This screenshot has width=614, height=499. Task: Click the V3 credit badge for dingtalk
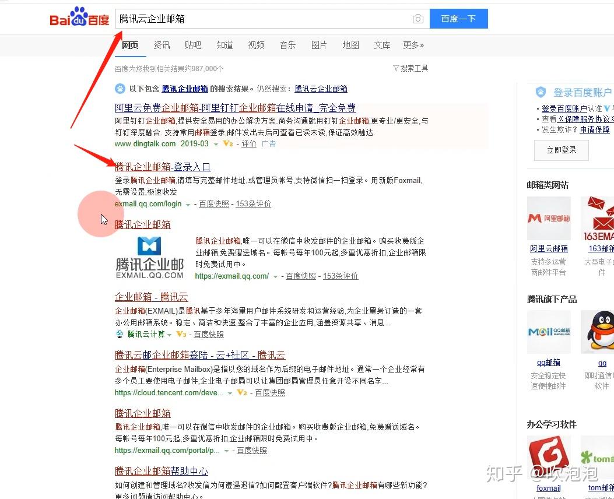228,143
